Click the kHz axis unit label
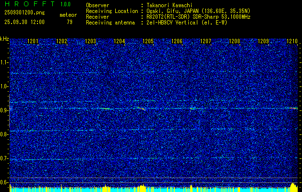The width and height of the screenshot is (302, 192). tap(4, 39)
